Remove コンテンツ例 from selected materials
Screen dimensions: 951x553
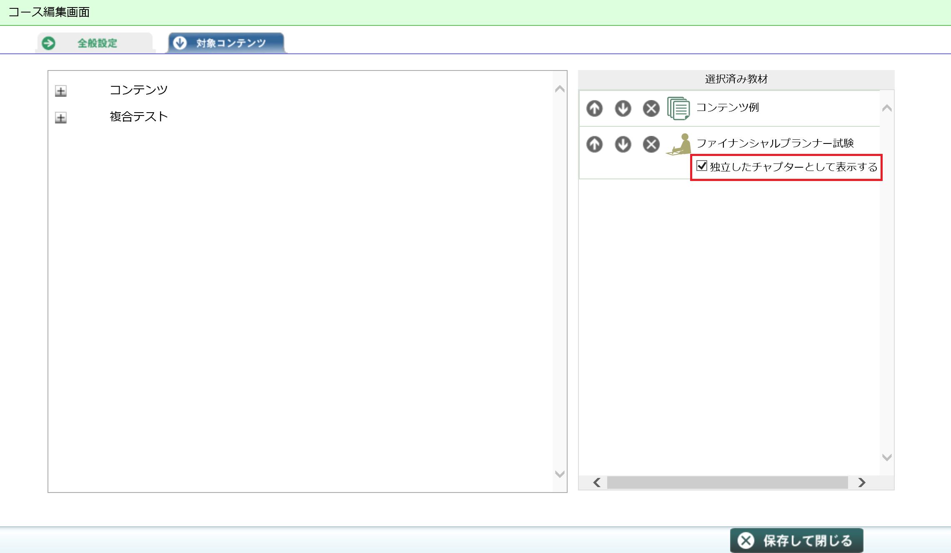pos(651,108)
